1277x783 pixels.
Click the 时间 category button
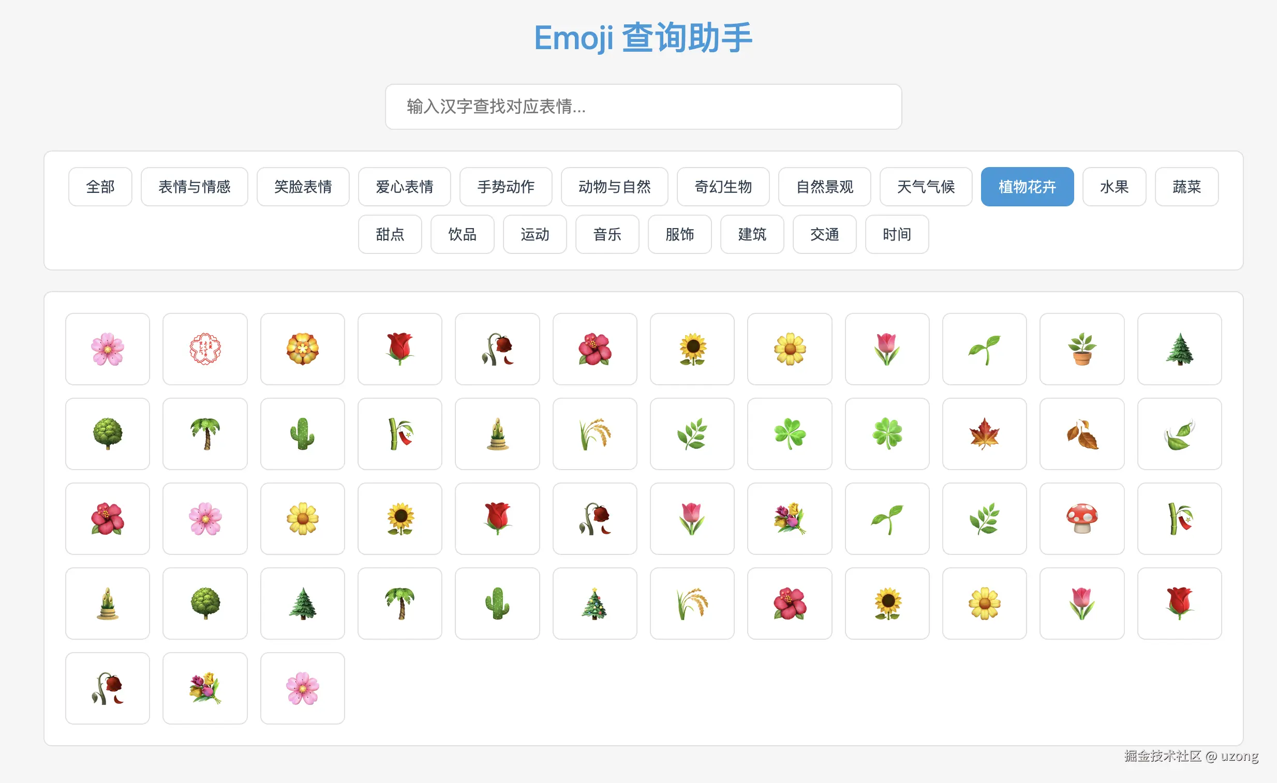(x=897, y=235)
